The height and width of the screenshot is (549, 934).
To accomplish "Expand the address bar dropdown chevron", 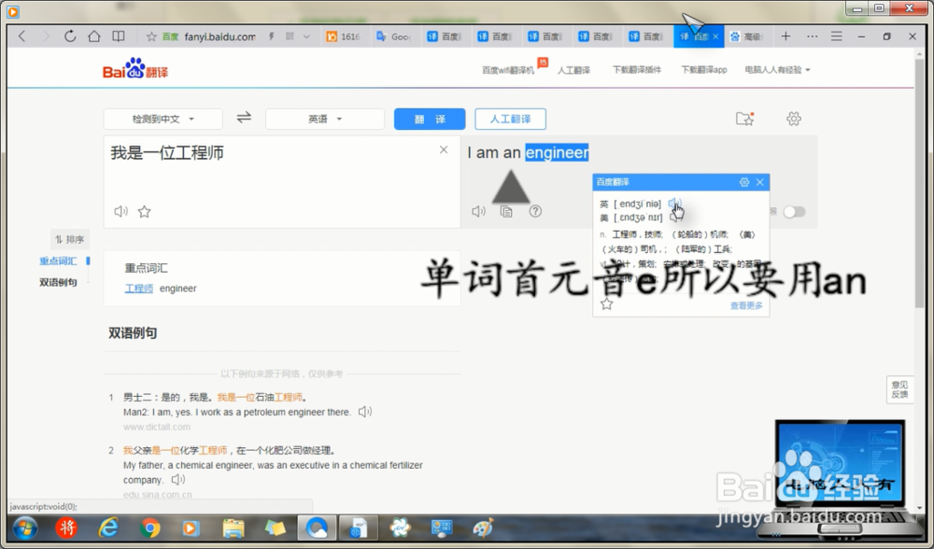I will coord(306,36).
